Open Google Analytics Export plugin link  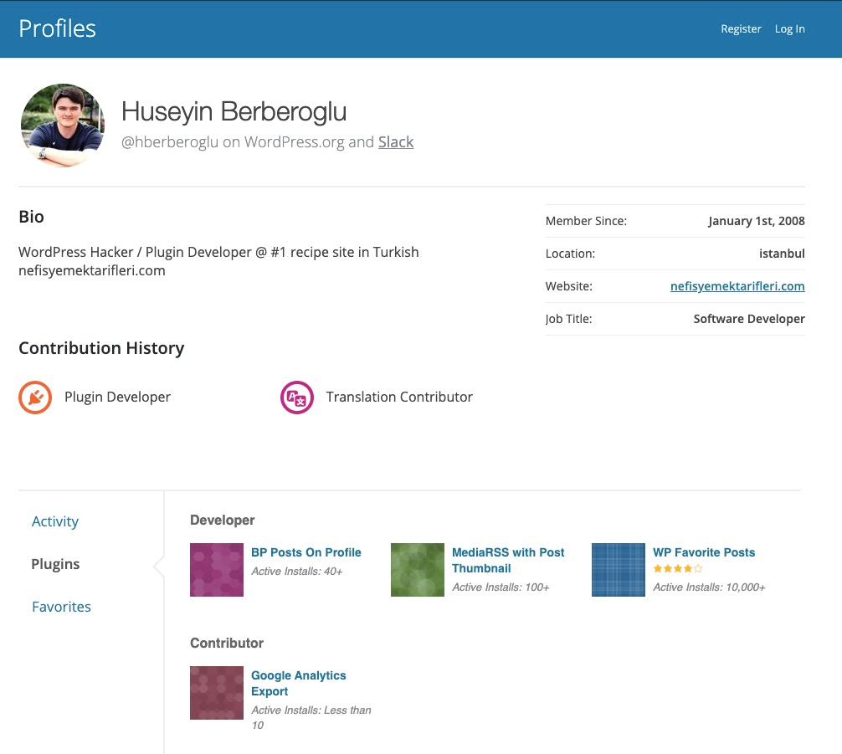pyautogui.click(x=299, y=683)
